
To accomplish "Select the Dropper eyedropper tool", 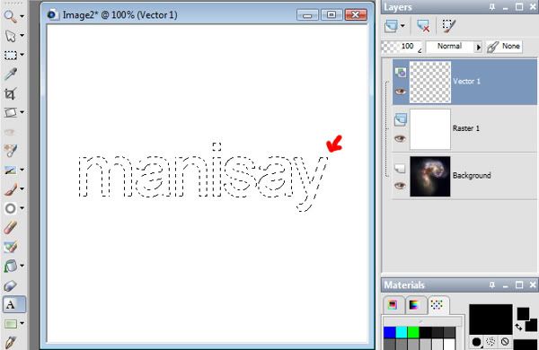I will coord(10,74).
